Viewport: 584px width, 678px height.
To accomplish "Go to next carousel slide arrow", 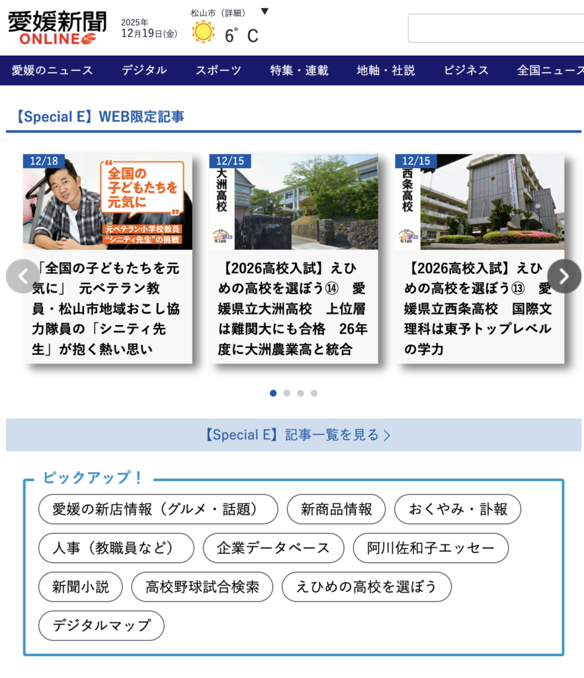I will click(563, 276).
